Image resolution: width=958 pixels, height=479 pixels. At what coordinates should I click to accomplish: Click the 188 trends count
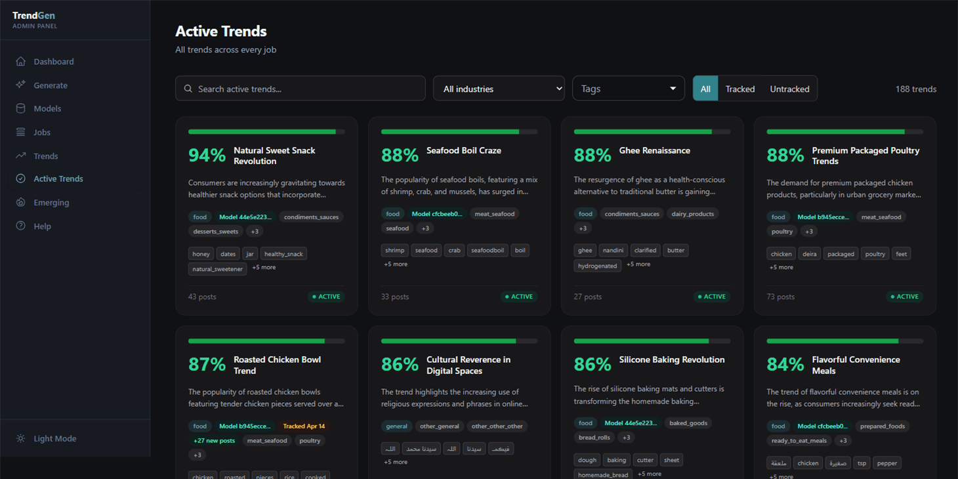tap(916, 89)
